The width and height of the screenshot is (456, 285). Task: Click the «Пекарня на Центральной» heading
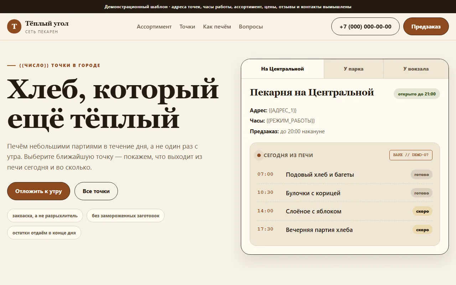[x=312, y=93]
